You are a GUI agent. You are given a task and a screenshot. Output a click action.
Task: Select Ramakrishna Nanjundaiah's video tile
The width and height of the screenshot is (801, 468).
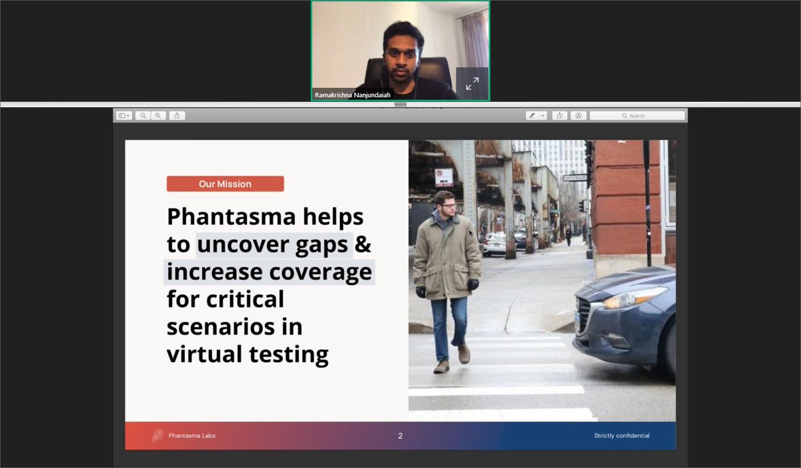pyautogui.click(x=400, y=51)
